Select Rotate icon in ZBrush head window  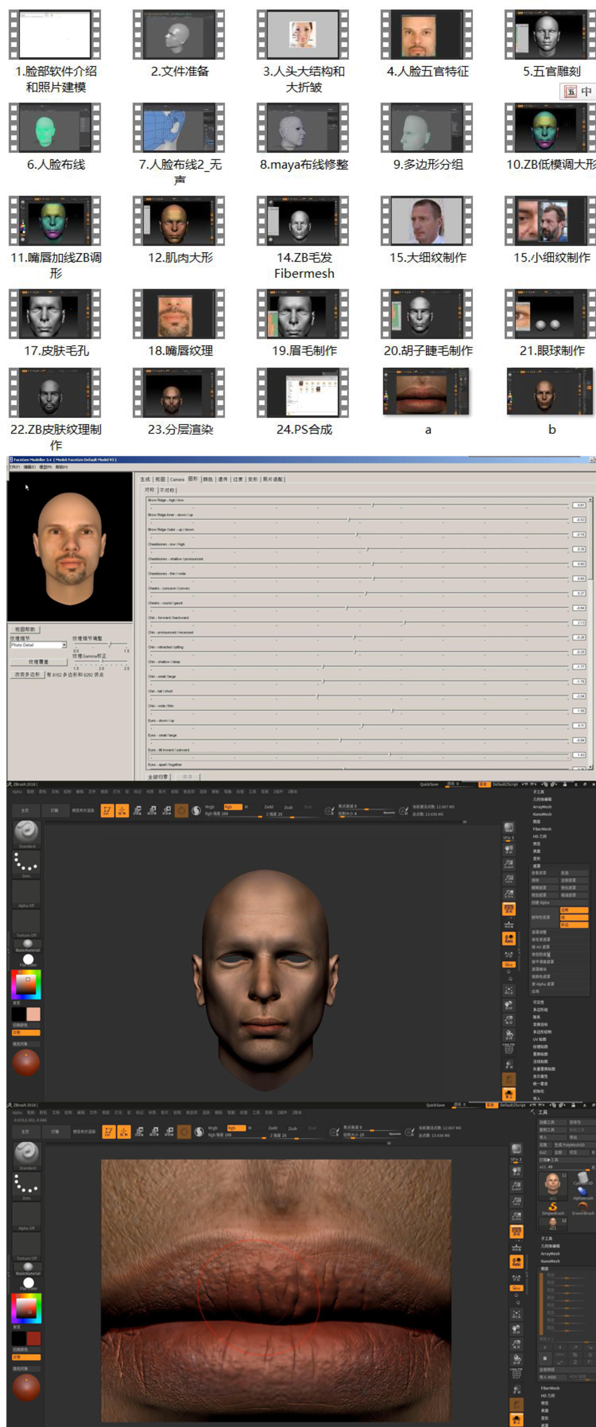(166, 811)
